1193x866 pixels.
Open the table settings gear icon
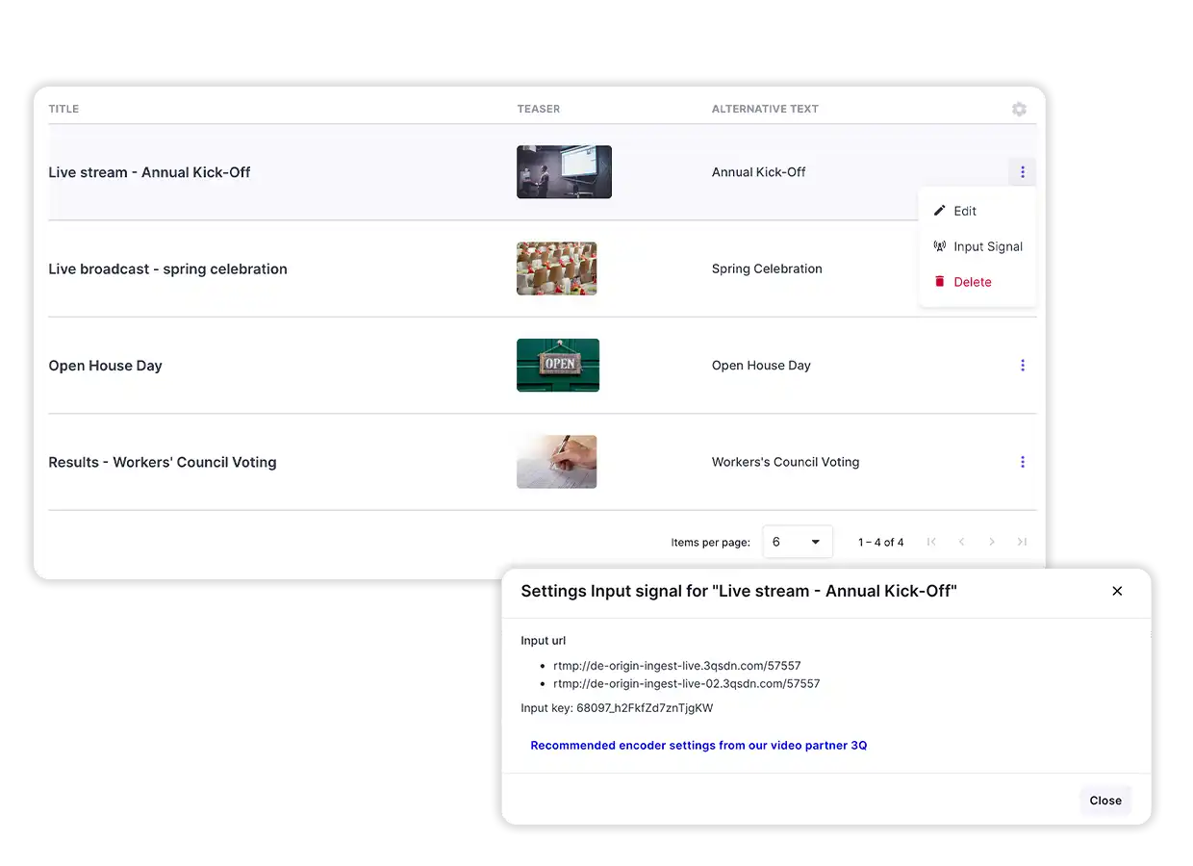(x=1019, y=110)
